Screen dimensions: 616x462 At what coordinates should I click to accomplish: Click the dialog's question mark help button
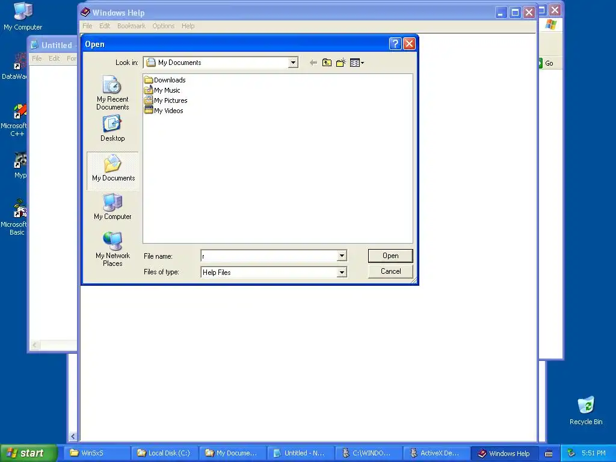(x=395, y=43)
